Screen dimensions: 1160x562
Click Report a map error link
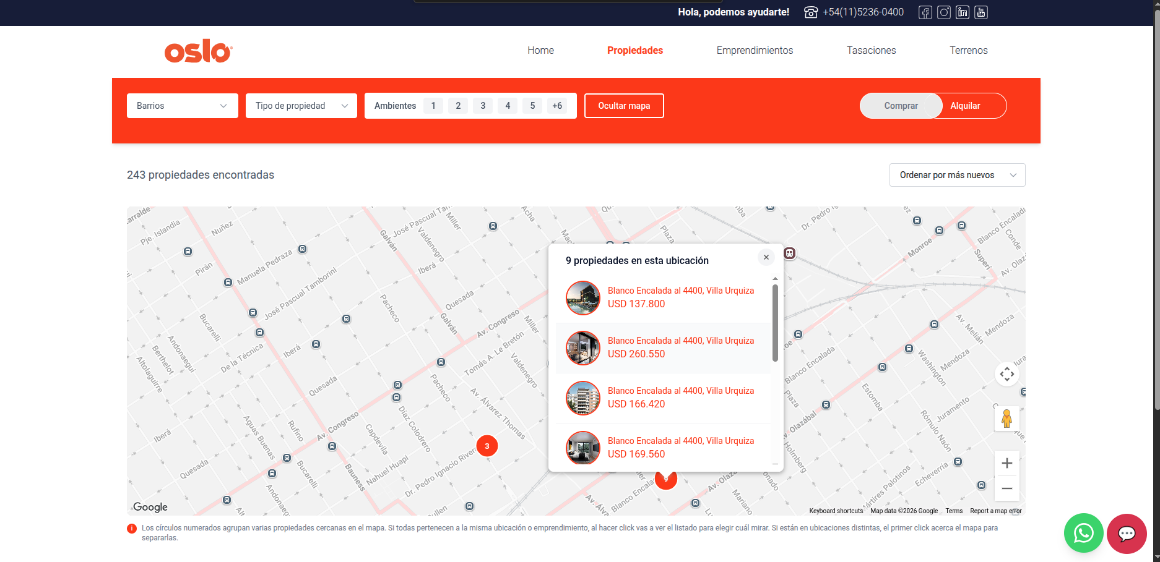[x=996, y=511]
